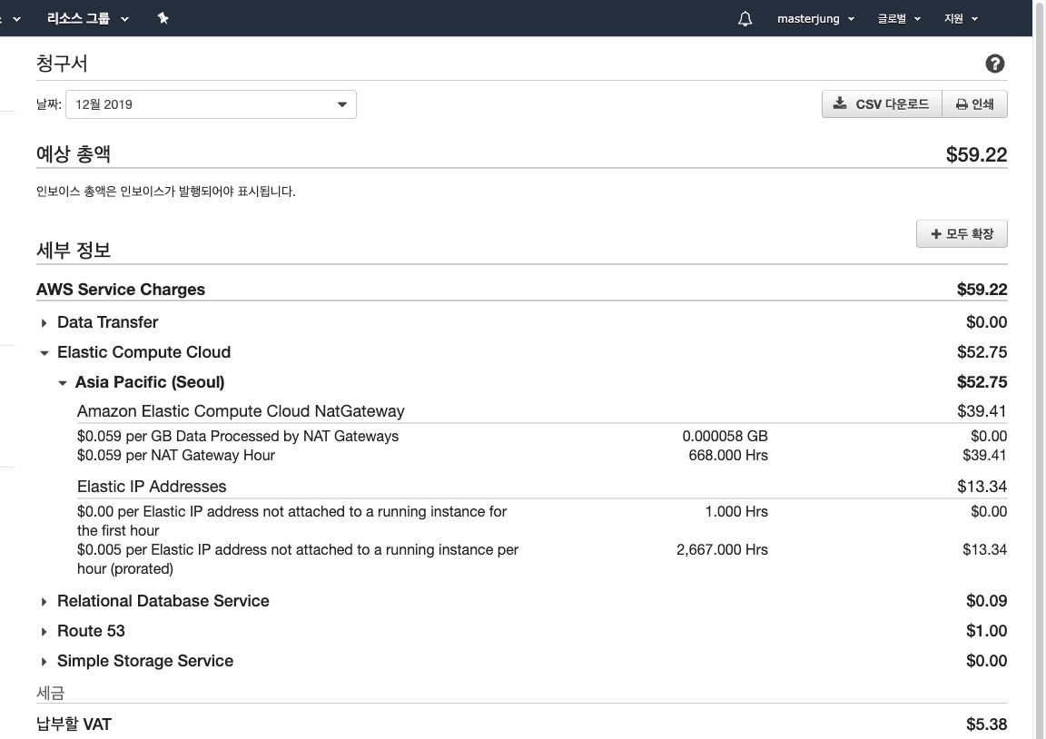Select the Elastic IP Addresses heading

point(152,487)
